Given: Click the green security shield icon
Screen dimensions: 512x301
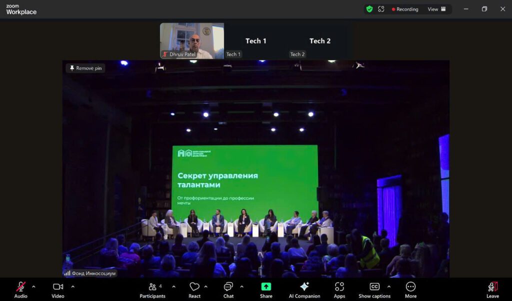Looking at the screenshot, I should click(x=369, y=9).
